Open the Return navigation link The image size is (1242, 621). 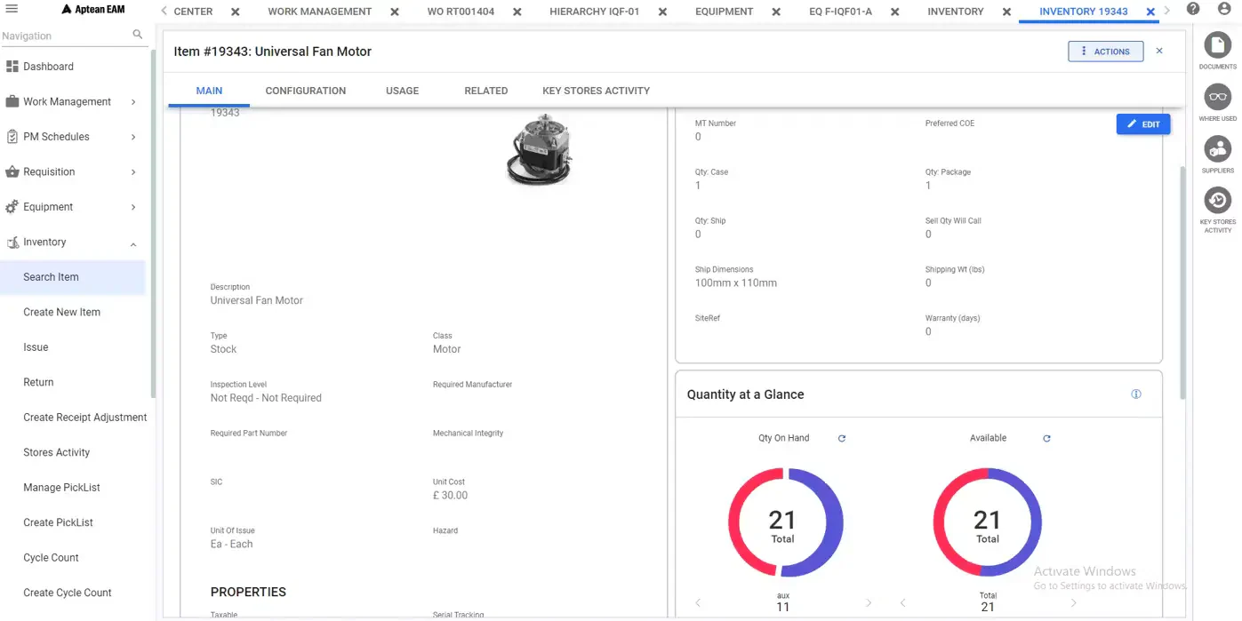tap(38, 382)
